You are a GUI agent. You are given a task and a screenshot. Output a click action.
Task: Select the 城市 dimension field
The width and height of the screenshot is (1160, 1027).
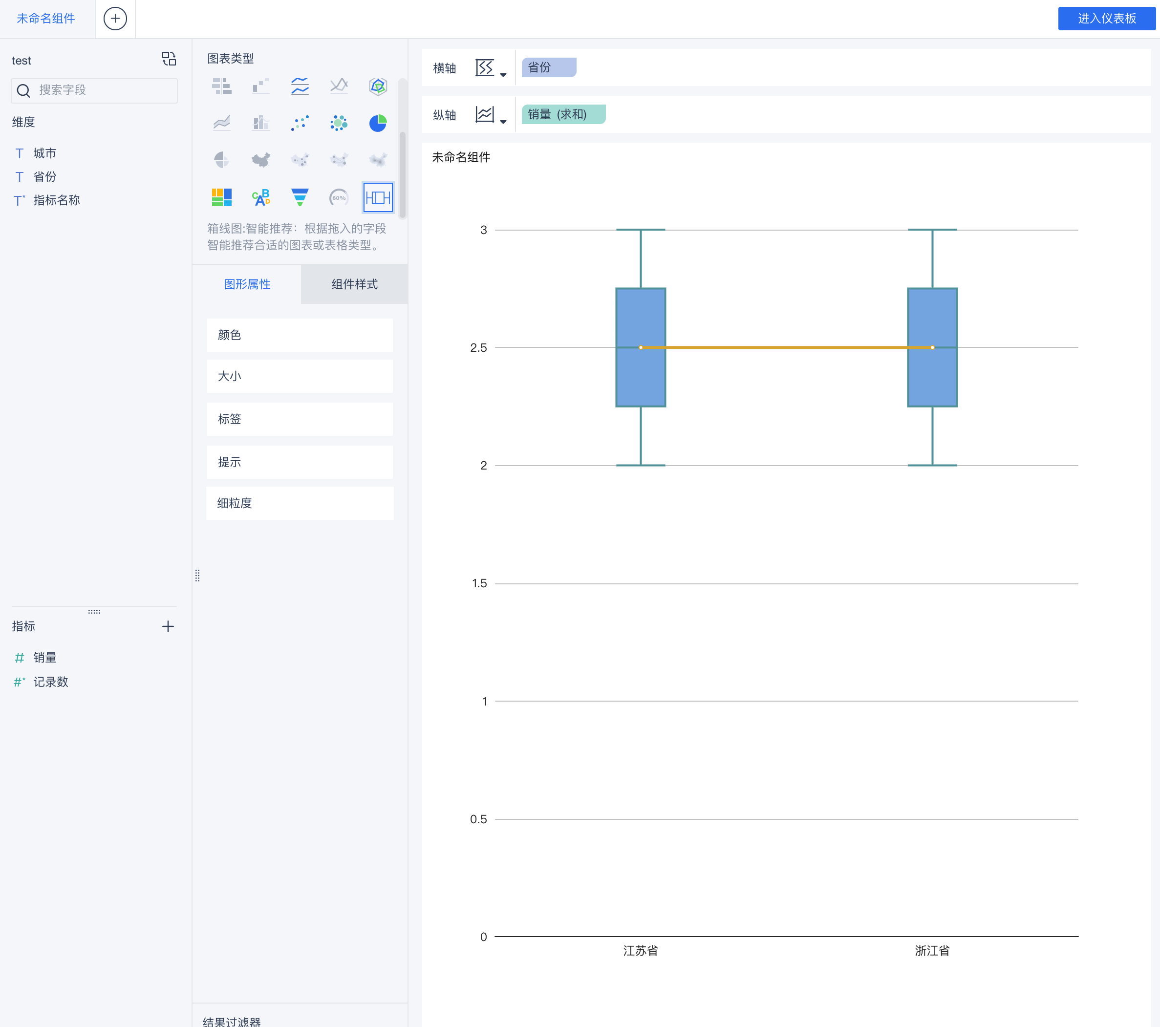(45, 153)
